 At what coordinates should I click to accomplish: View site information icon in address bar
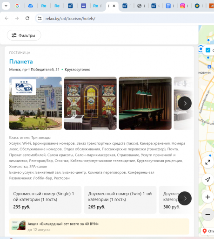pyautogui.click(x=40, y=18)
